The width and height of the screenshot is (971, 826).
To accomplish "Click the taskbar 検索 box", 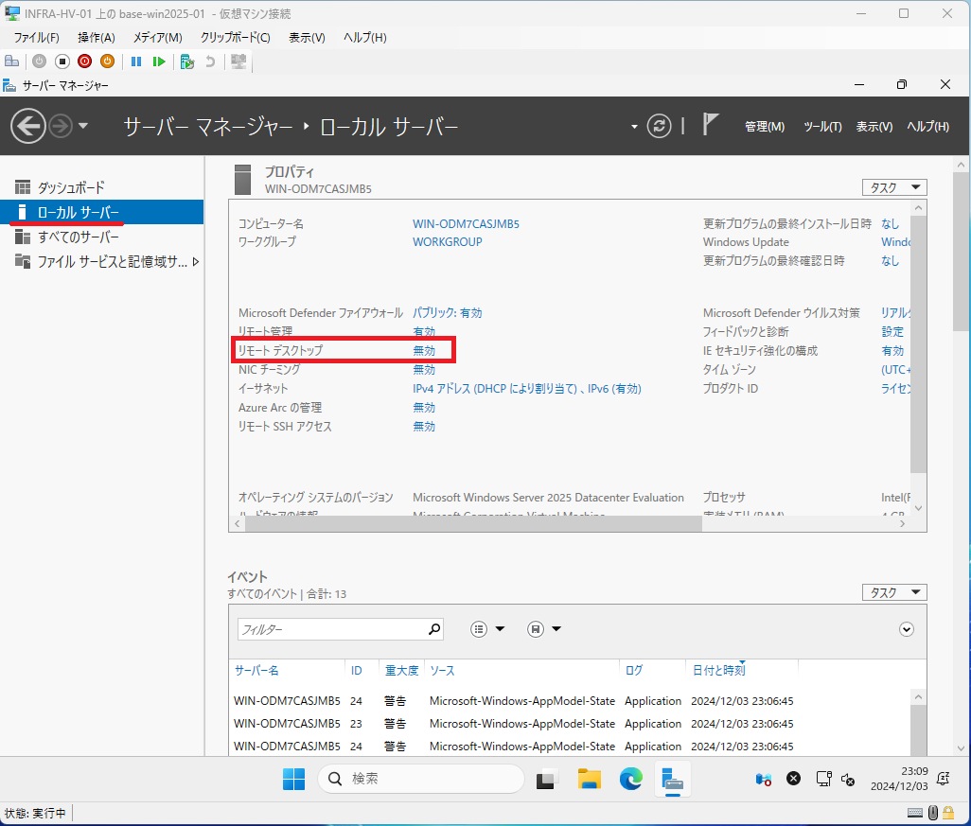I will point(421,779).
